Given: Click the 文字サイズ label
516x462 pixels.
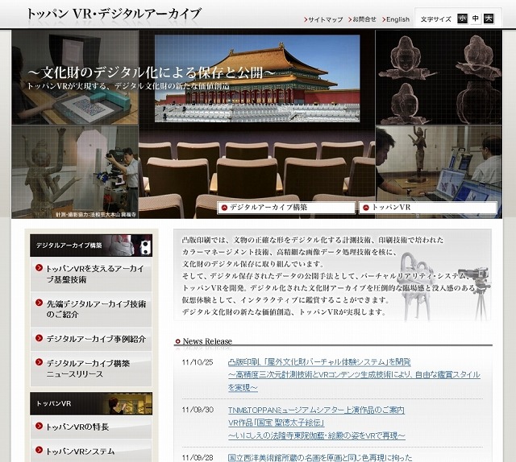Looking at the screenshot, I should click(435, 19).
